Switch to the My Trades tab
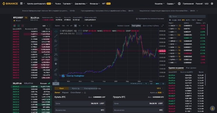217x113 pixels. [191, 68]
